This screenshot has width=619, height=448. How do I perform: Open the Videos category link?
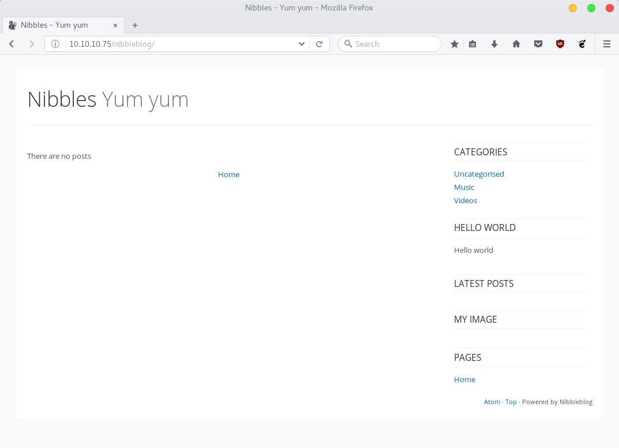point(466,200)
